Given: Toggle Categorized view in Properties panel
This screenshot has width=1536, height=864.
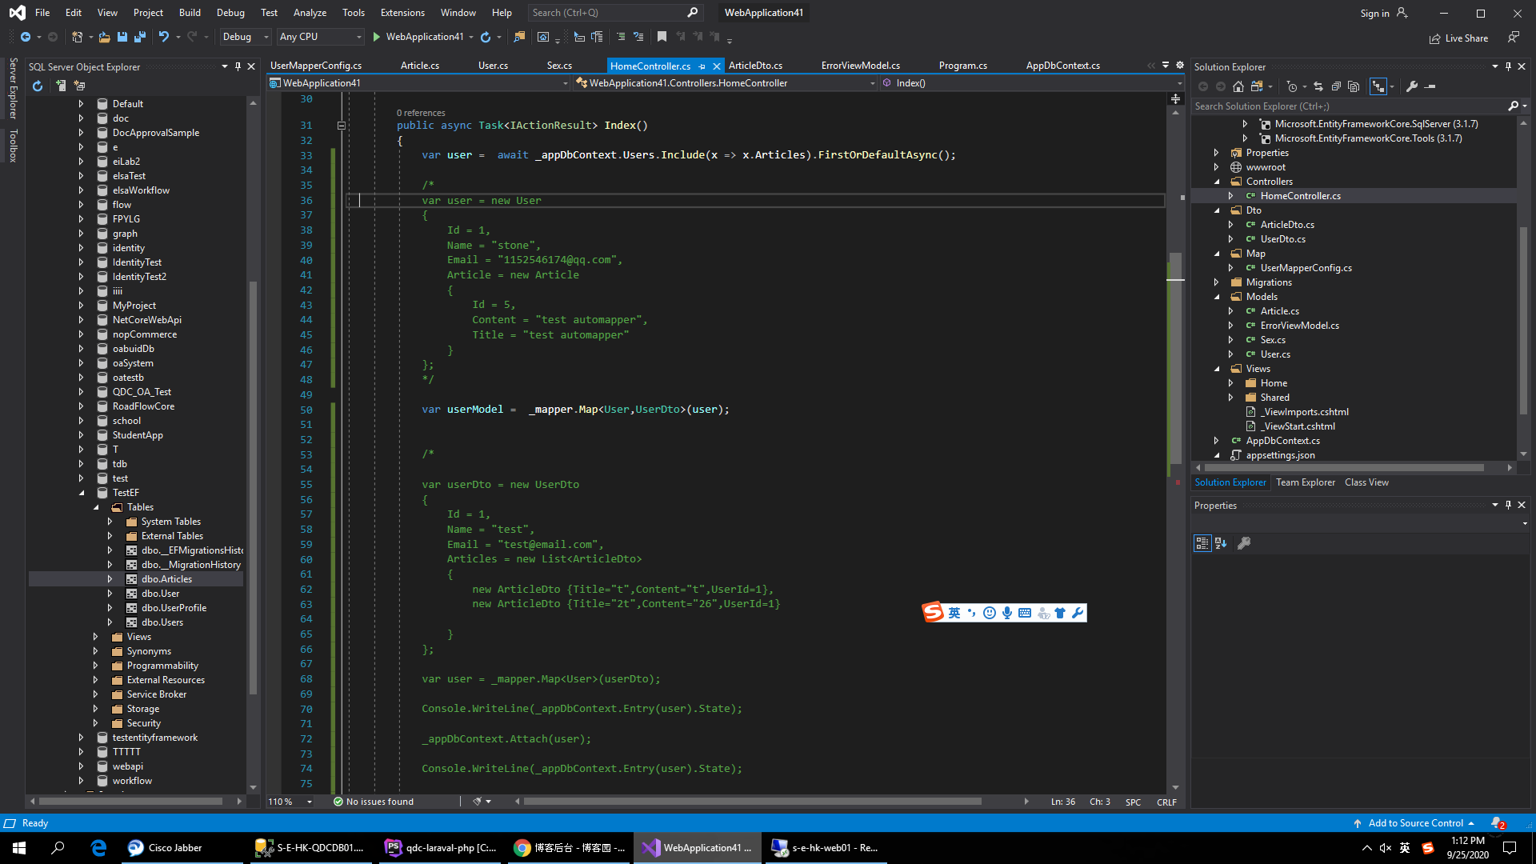Looking at the screenshot, I should (1202, 543).
